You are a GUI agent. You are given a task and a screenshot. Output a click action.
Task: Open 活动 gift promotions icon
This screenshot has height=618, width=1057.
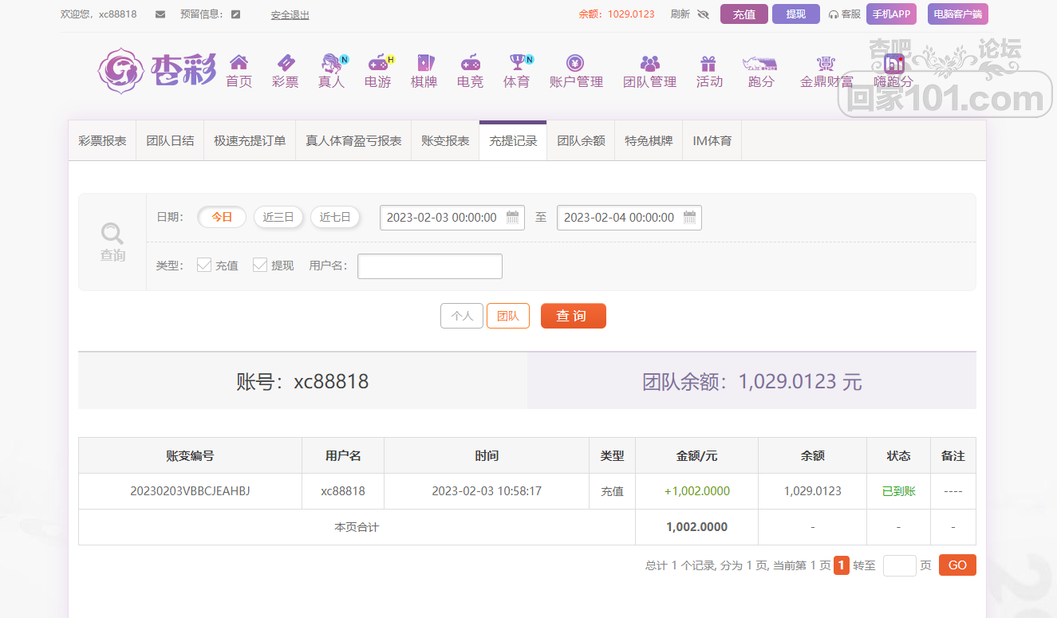coord(708,62)
